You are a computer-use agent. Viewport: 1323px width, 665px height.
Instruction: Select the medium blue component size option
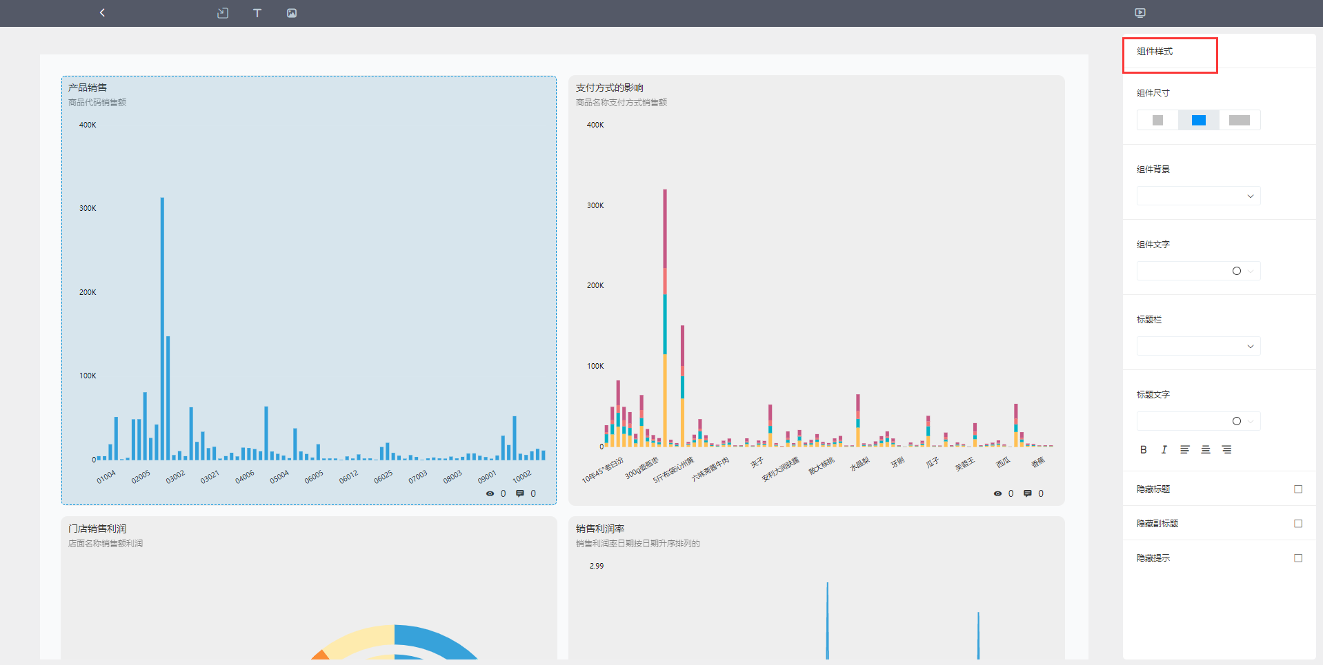[x=1199, y=120]
